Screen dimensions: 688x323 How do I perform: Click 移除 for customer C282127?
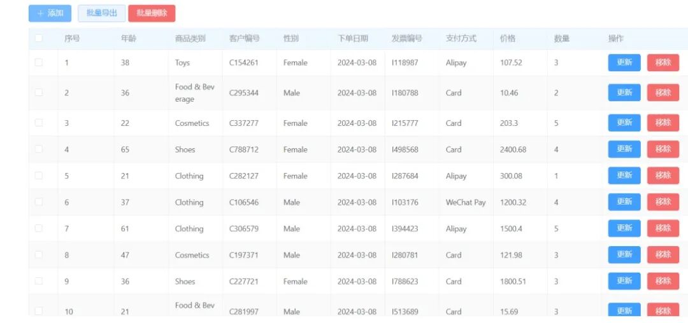click(x=663, y=175)
